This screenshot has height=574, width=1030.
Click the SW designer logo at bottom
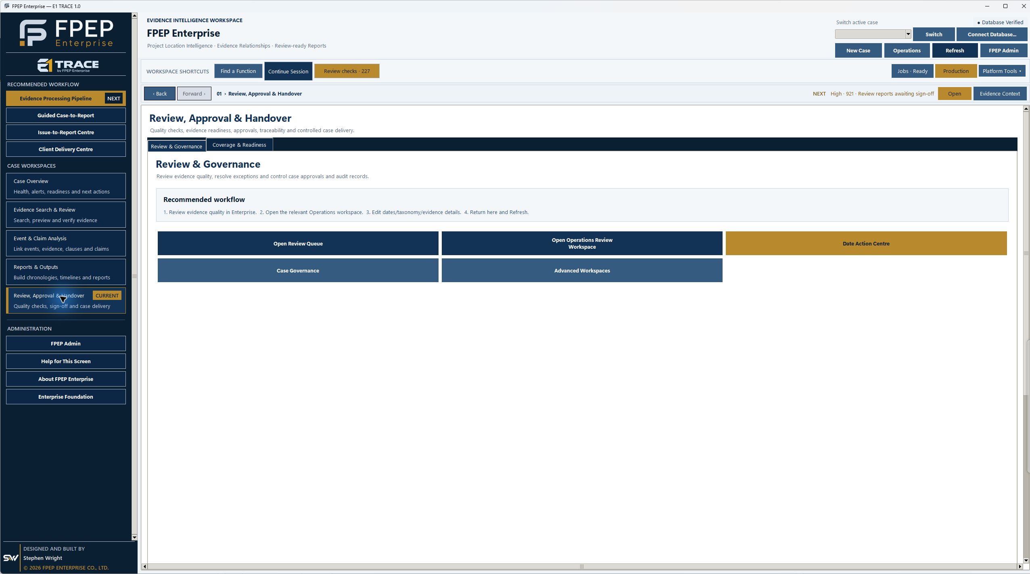tap(11, 558)
